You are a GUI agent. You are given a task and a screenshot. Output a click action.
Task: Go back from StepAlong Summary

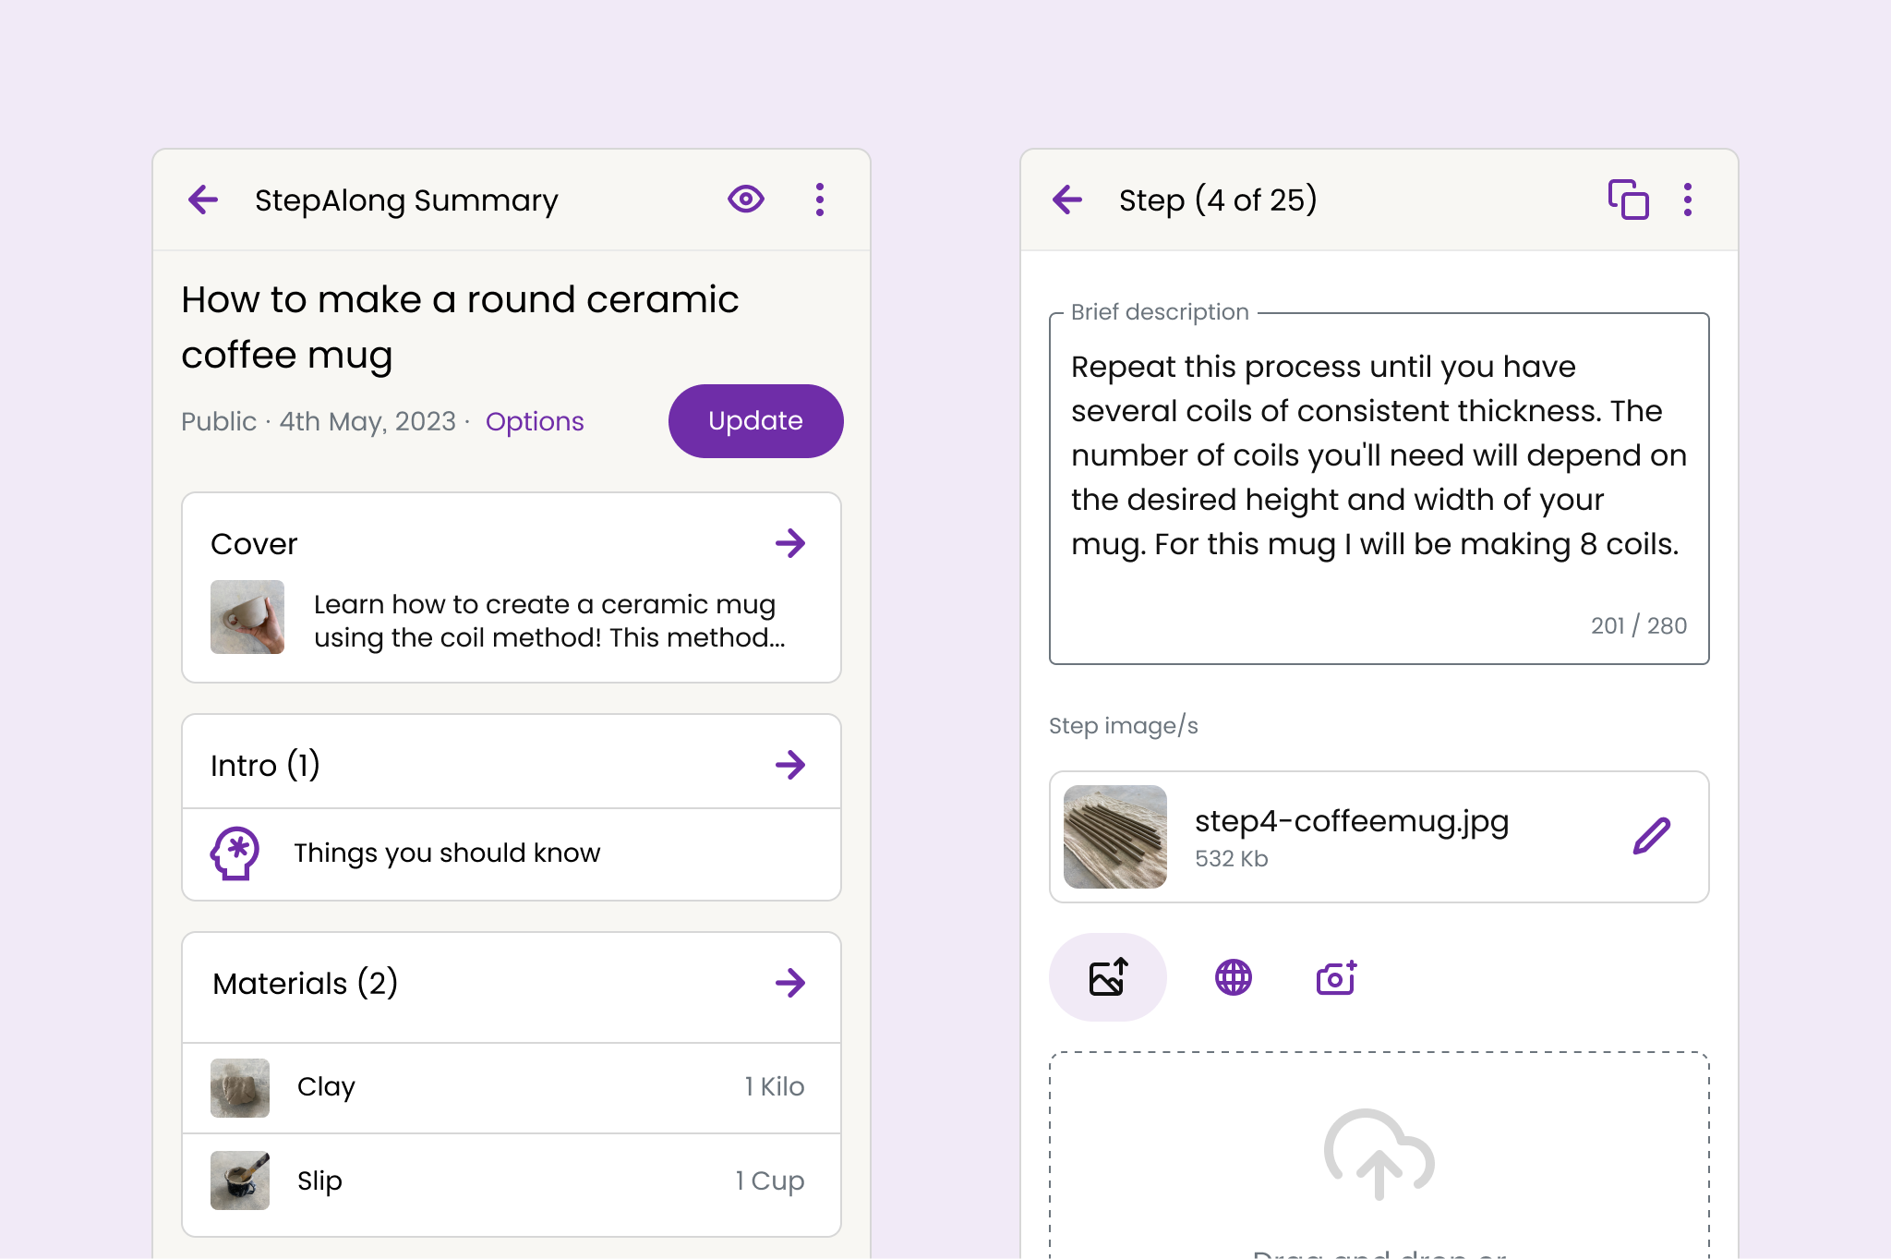202,200
